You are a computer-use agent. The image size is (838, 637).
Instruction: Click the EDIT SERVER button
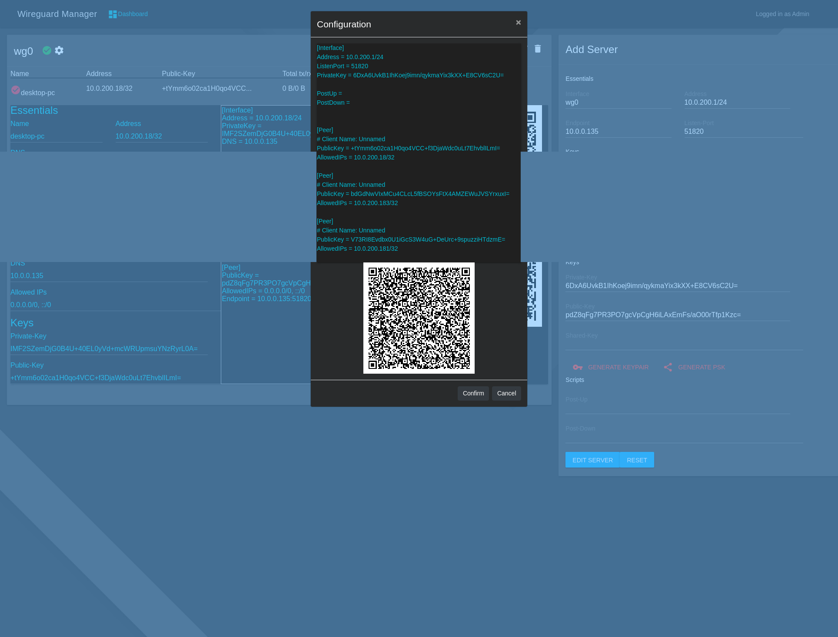click(592, 460)
